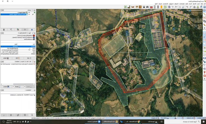This screenshot has width=206, height=124.
Task: Toggle the Layers panel collapse box
Action: pyautogui.click(x=34, y=10)
